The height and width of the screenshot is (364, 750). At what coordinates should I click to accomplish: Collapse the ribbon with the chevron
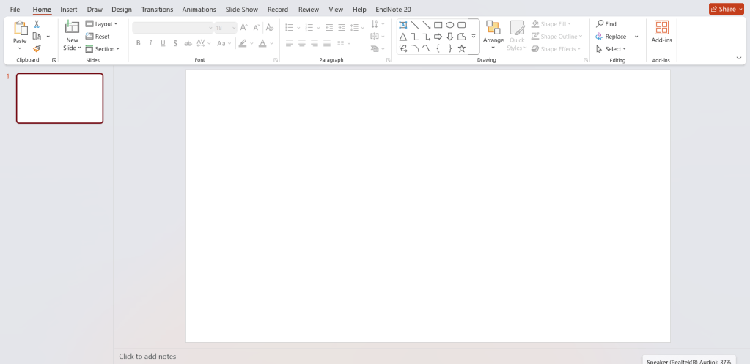pyautogui.click(x=738, y=58)
